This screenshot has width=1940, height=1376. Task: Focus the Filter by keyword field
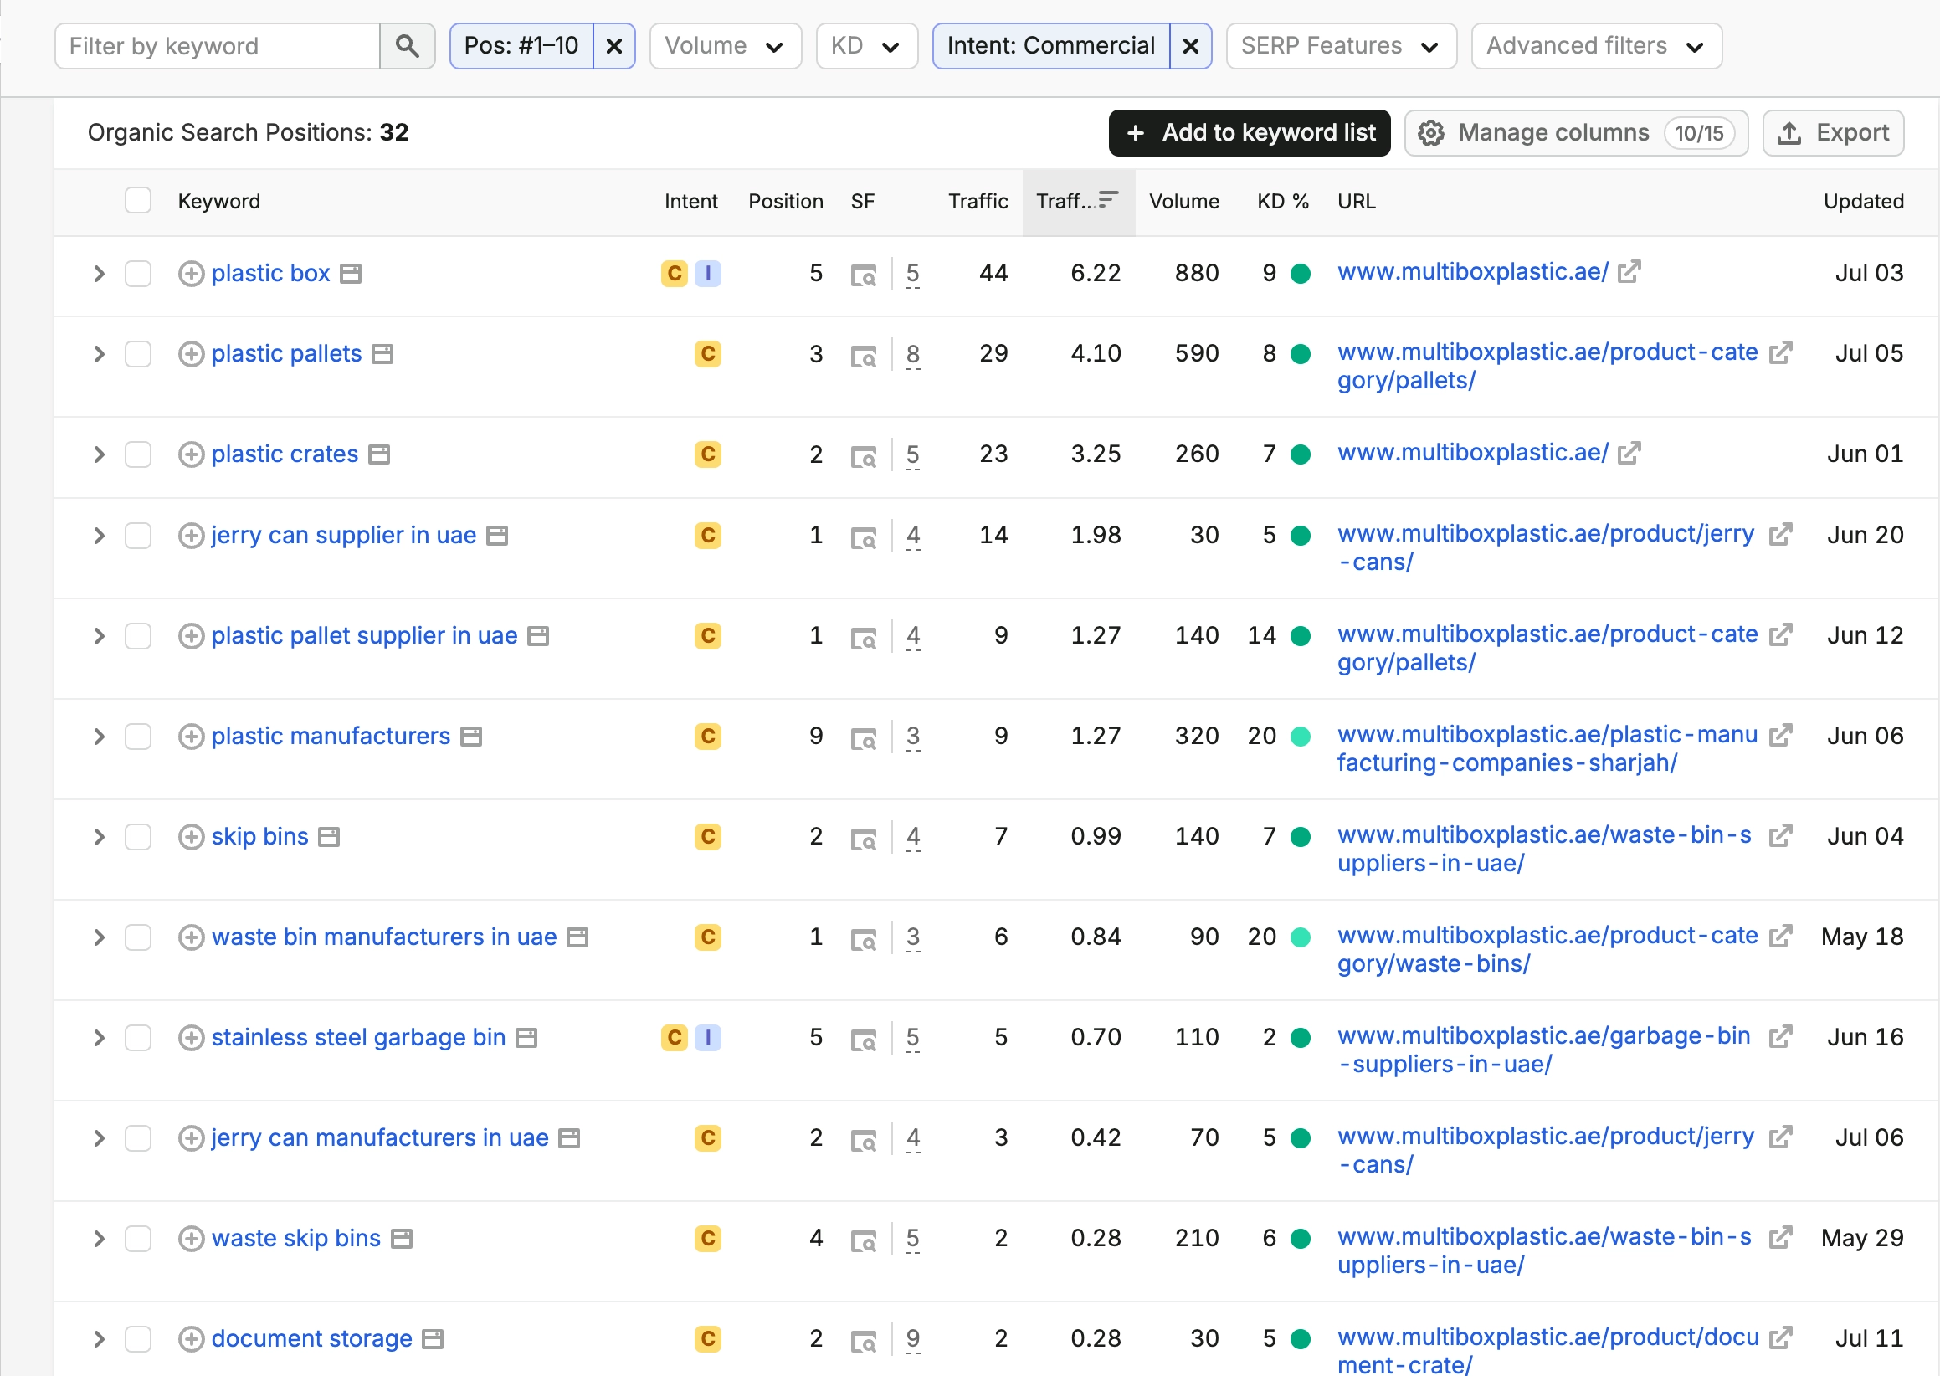[218, 46]
